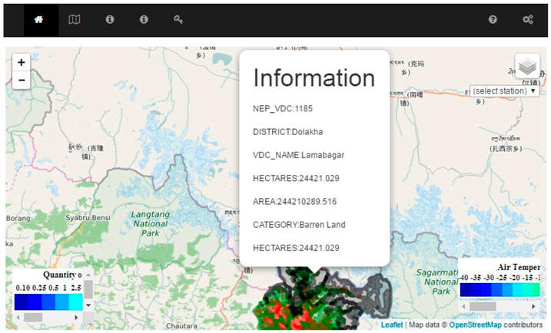Click the key icon in navbar
The width and height of the screenshot is (551, 333).
click(178, 20)
